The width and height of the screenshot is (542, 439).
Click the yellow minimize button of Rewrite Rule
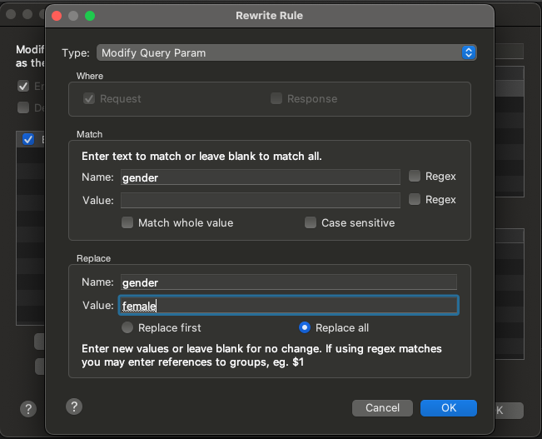(x=73, y=16)
